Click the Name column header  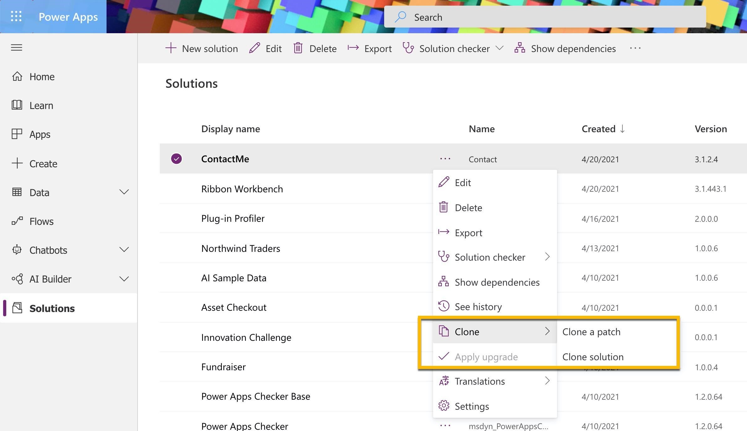pyautogui.click(x=482, y=129)
